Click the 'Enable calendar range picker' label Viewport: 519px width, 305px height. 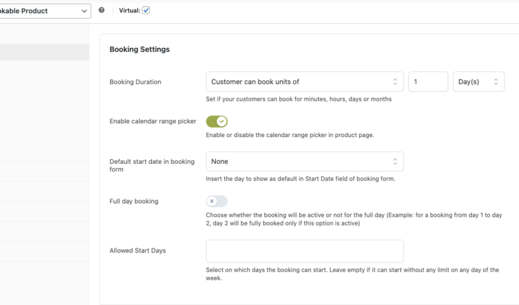153,121
